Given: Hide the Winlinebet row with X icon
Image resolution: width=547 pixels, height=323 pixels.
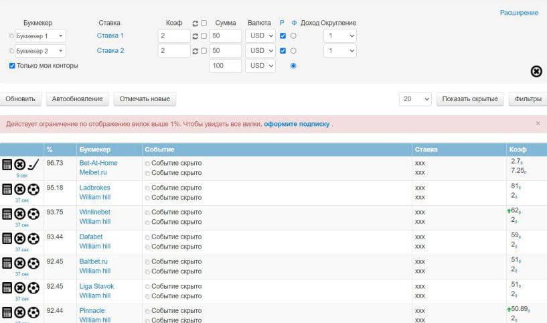Looking at the screenshot, I should pyautogui.click(x=20, y=214).
